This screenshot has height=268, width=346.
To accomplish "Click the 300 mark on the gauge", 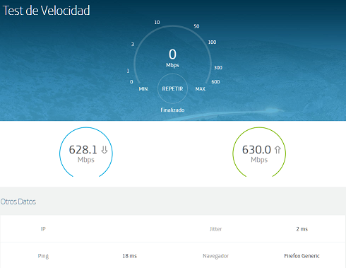I will click(218, 68).
